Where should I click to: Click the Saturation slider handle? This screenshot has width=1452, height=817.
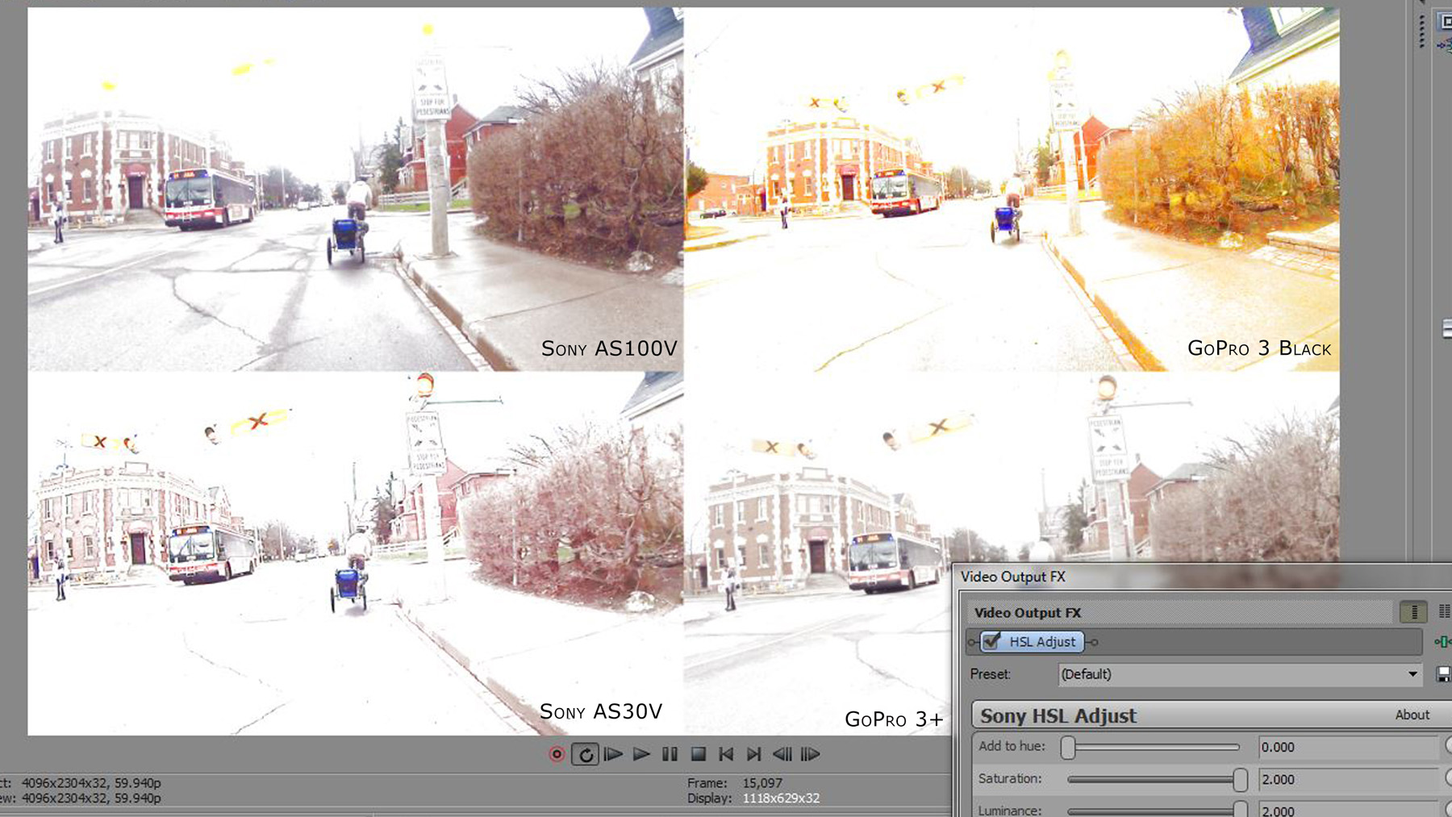1240,780
